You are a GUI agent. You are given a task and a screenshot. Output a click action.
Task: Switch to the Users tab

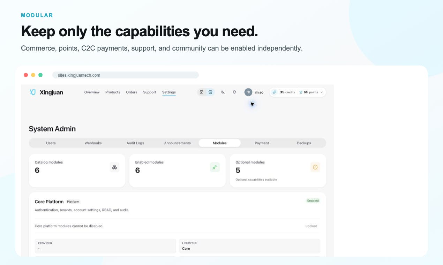tap(51, 143)
